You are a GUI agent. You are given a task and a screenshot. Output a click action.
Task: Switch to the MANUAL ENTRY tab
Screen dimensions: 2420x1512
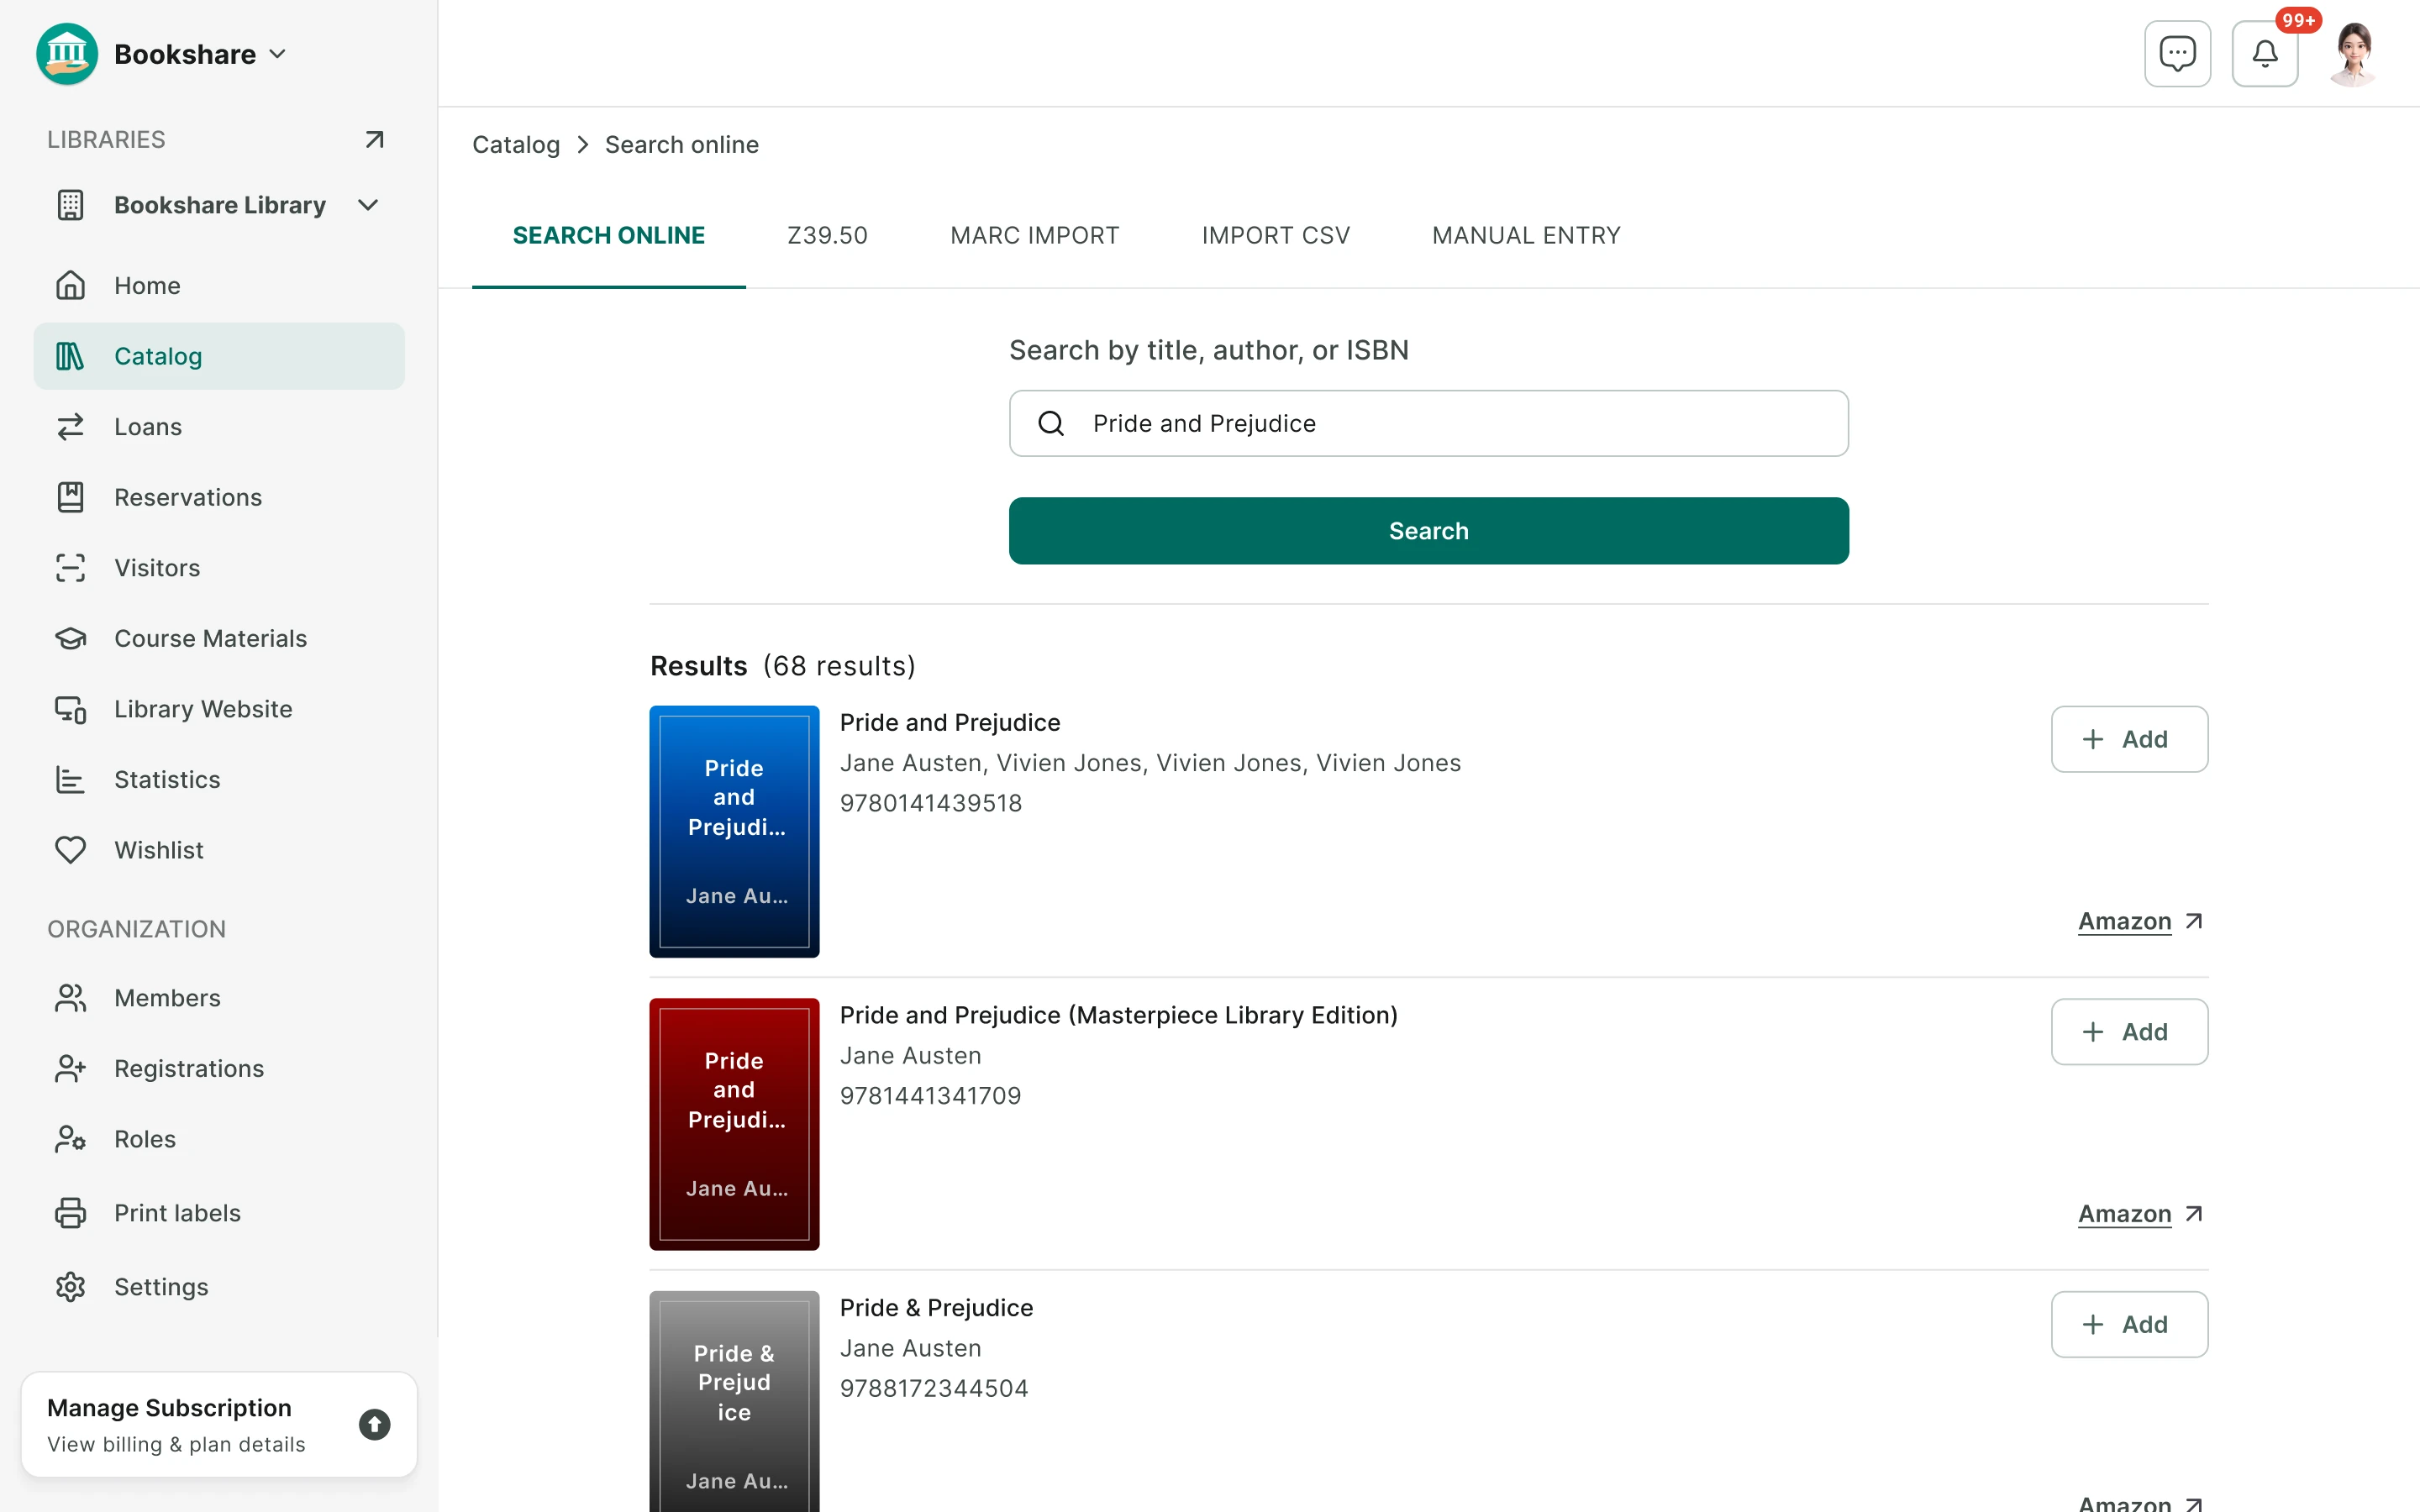tap(1526, 235)
